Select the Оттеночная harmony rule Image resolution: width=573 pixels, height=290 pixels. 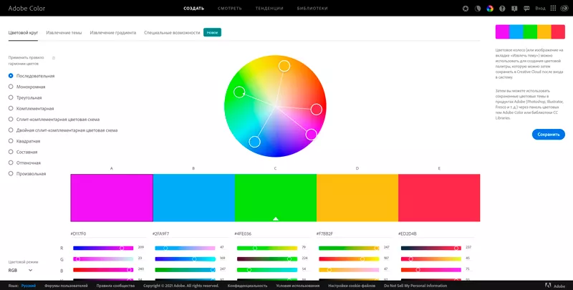(x=24, y=163)
